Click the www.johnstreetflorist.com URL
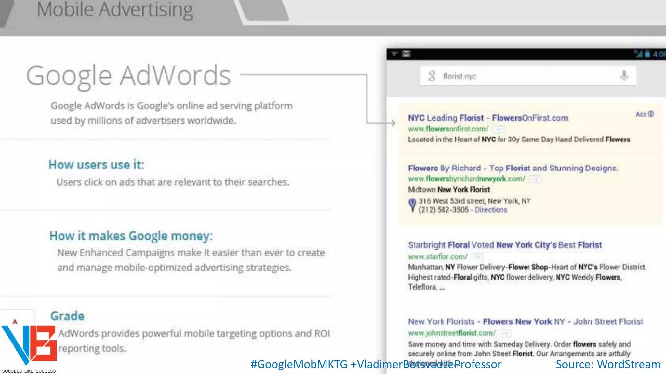The image size is (666, 374). coord(452,333)
